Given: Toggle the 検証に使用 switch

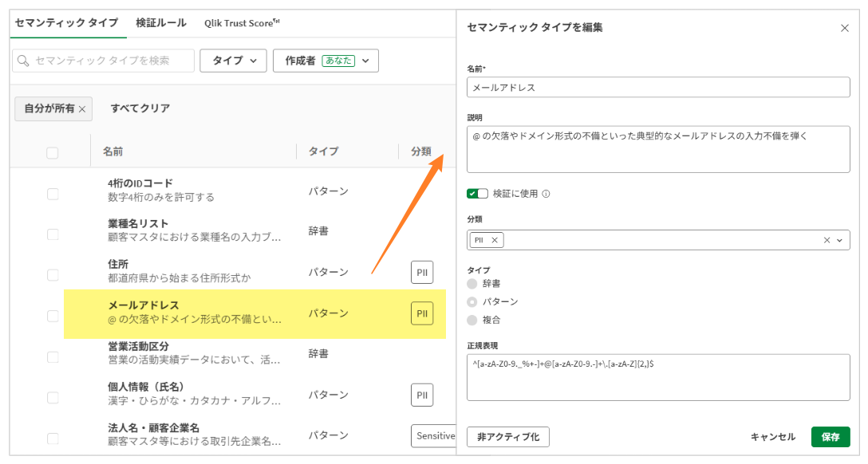Looking at the screenshot, I should tap(477, 194).
